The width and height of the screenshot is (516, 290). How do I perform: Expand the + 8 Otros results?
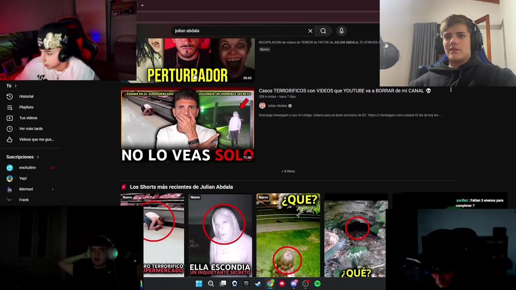[288, 171]
